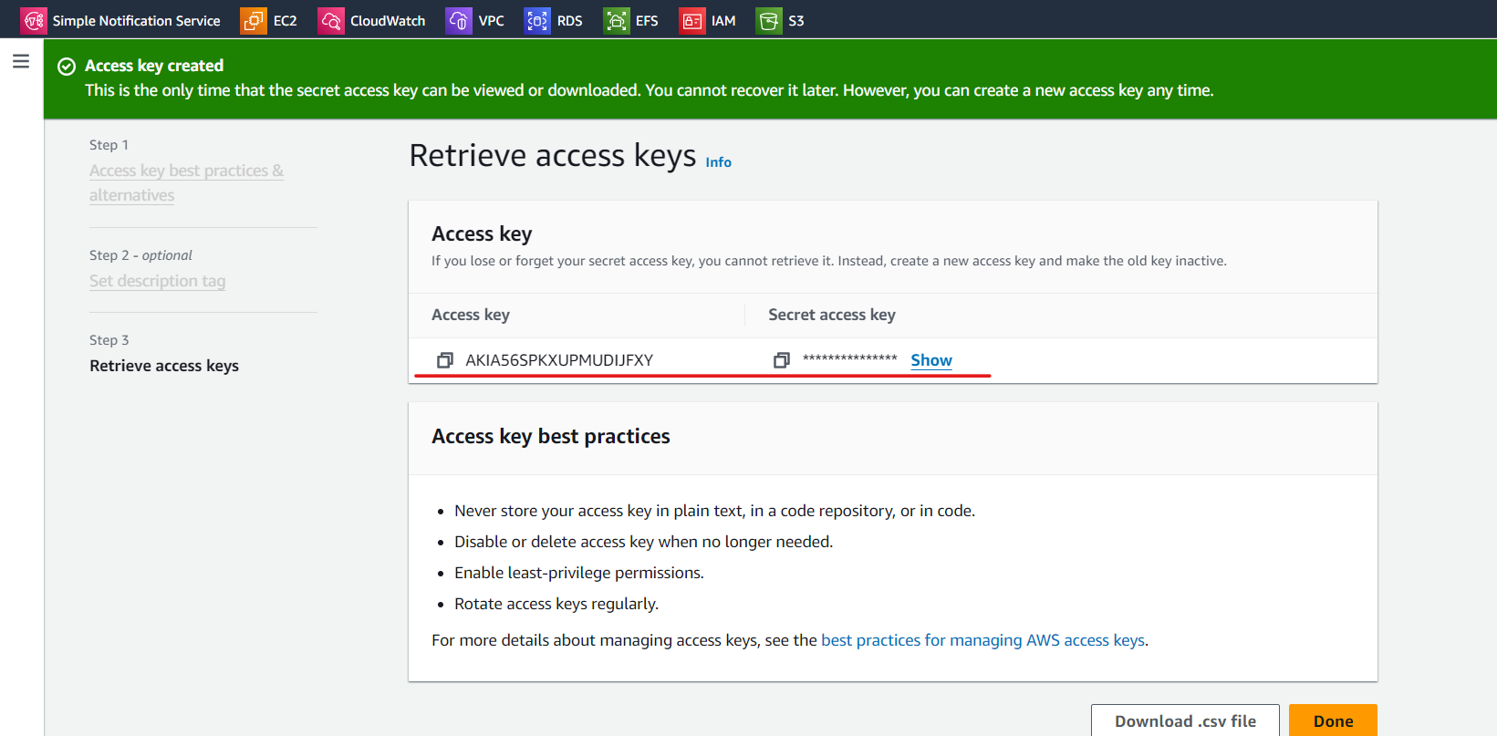1497x736 pixels.
Task: Open the IAM service icon
Action: [692, 20]
